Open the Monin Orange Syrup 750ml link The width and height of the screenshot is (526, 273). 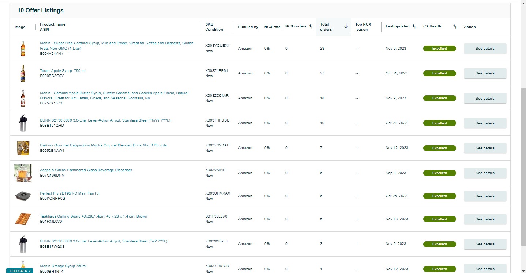click(63, 266)
